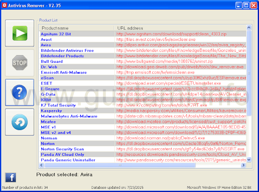259x192 pixels.
Task: Close the Antivirus Remover window
Action: pos(254,5)
